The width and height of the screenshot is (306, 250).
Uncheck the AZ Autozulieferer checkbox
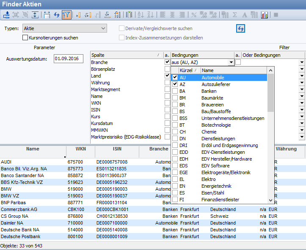(x=175, y=84)
